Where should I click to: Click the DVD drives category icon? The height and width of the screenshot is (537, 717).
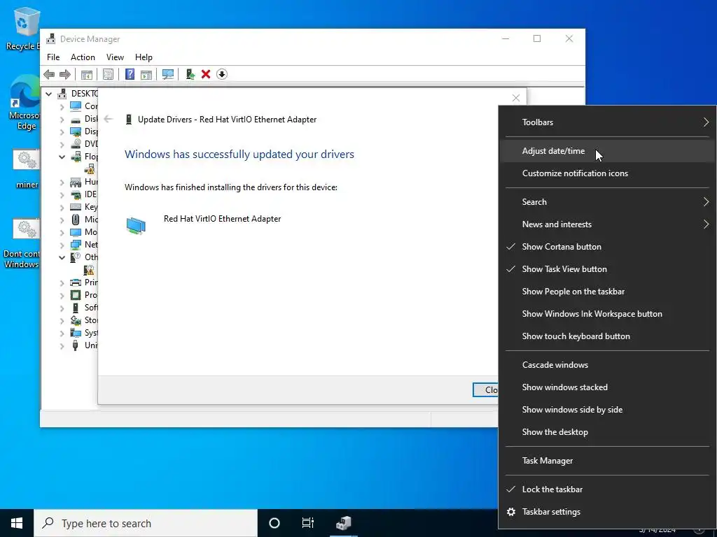(76, 144)
